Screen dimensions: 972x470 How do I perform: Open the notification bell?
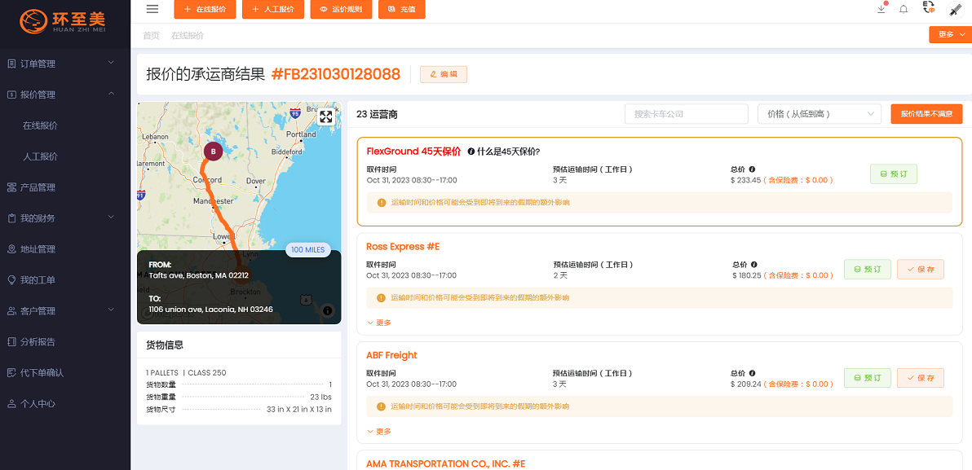[x=904, y=9]
